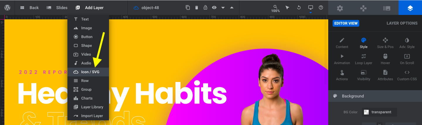
Task: Open the desktop device view selector
Action: [311, 8]
